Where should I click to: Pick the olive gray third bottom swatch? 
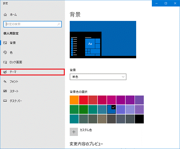[93, 119]
